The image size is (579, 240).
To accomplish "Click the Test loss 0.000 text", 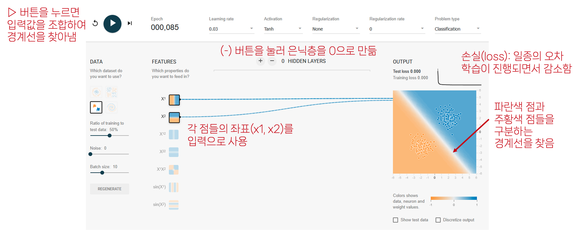I will pos(407,71).
